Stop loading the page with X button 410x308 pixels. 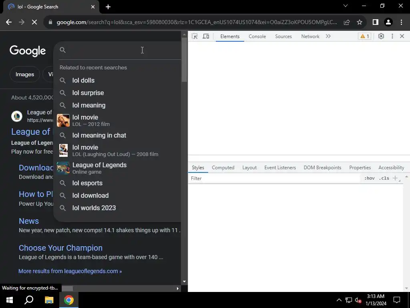click(34, 22)
